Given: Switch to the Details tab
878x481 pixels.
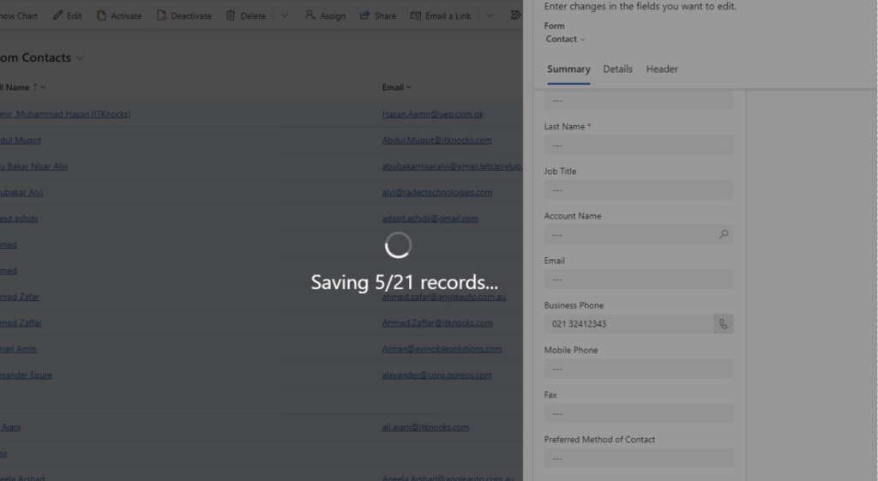Looking at the screenshot, I should pyautogui.click(x=617, y=69).
